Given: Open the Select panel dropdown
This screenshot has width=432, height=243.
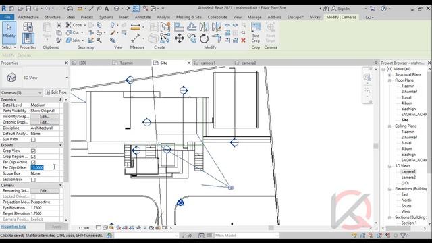Looking at the screenshot, I should 9,47.
